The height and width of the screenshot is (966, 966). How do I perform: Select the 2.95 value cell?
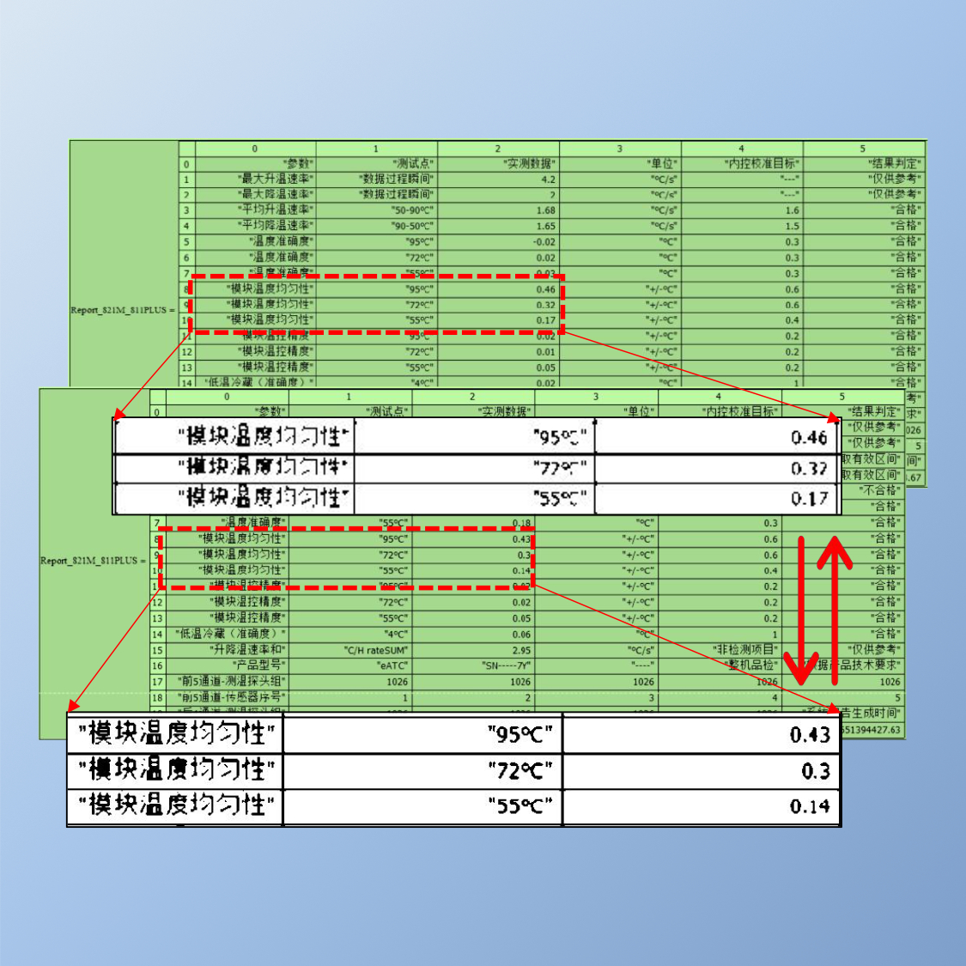tap(473, 650)
